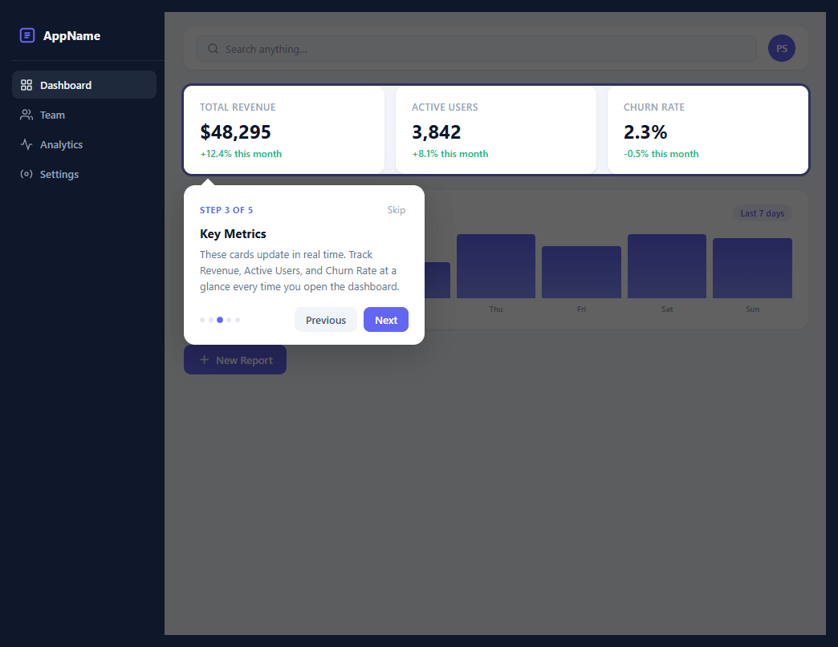Select the Churn Rate card
Viewport: 838px width, 647px height.
(x=708, y=130)
